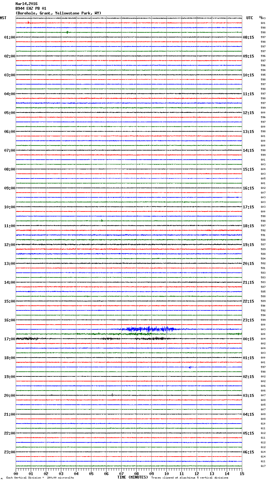Click the DC offset value '617' at bottom right
Image resolution: width=267 pixels, height=482 pixels.
263,466
